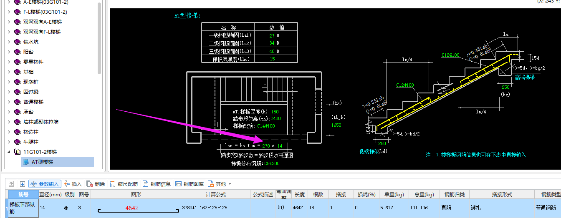Open 缩尺配筋 scaled reinforcement tool
The height and width of the screenshot is (218, 561).
point(124,184)
